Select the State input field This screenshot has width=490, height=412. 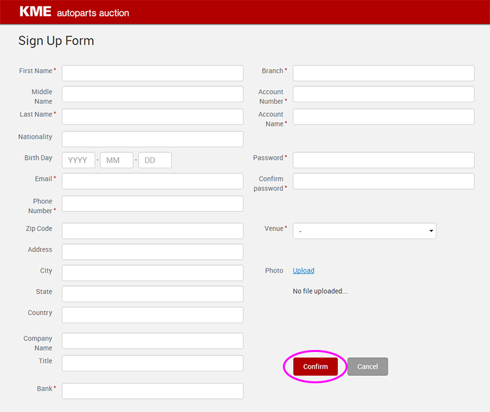(x=152, y=294)
